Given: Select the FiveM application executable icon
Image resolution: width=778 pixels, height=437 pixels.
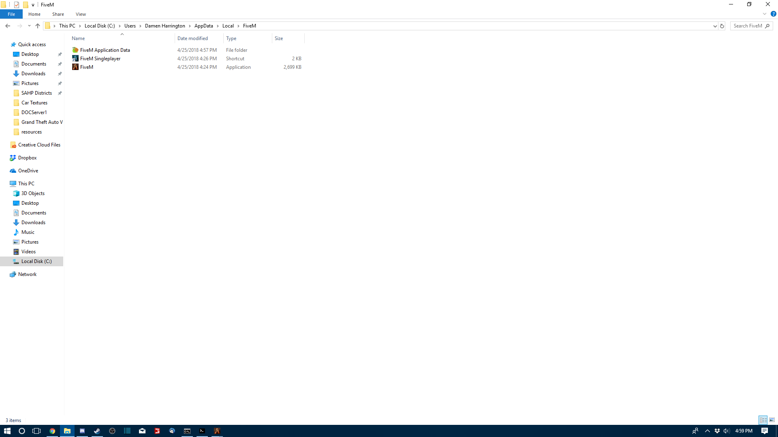Looking at the screenshot, I should click(x=75, y=67).
